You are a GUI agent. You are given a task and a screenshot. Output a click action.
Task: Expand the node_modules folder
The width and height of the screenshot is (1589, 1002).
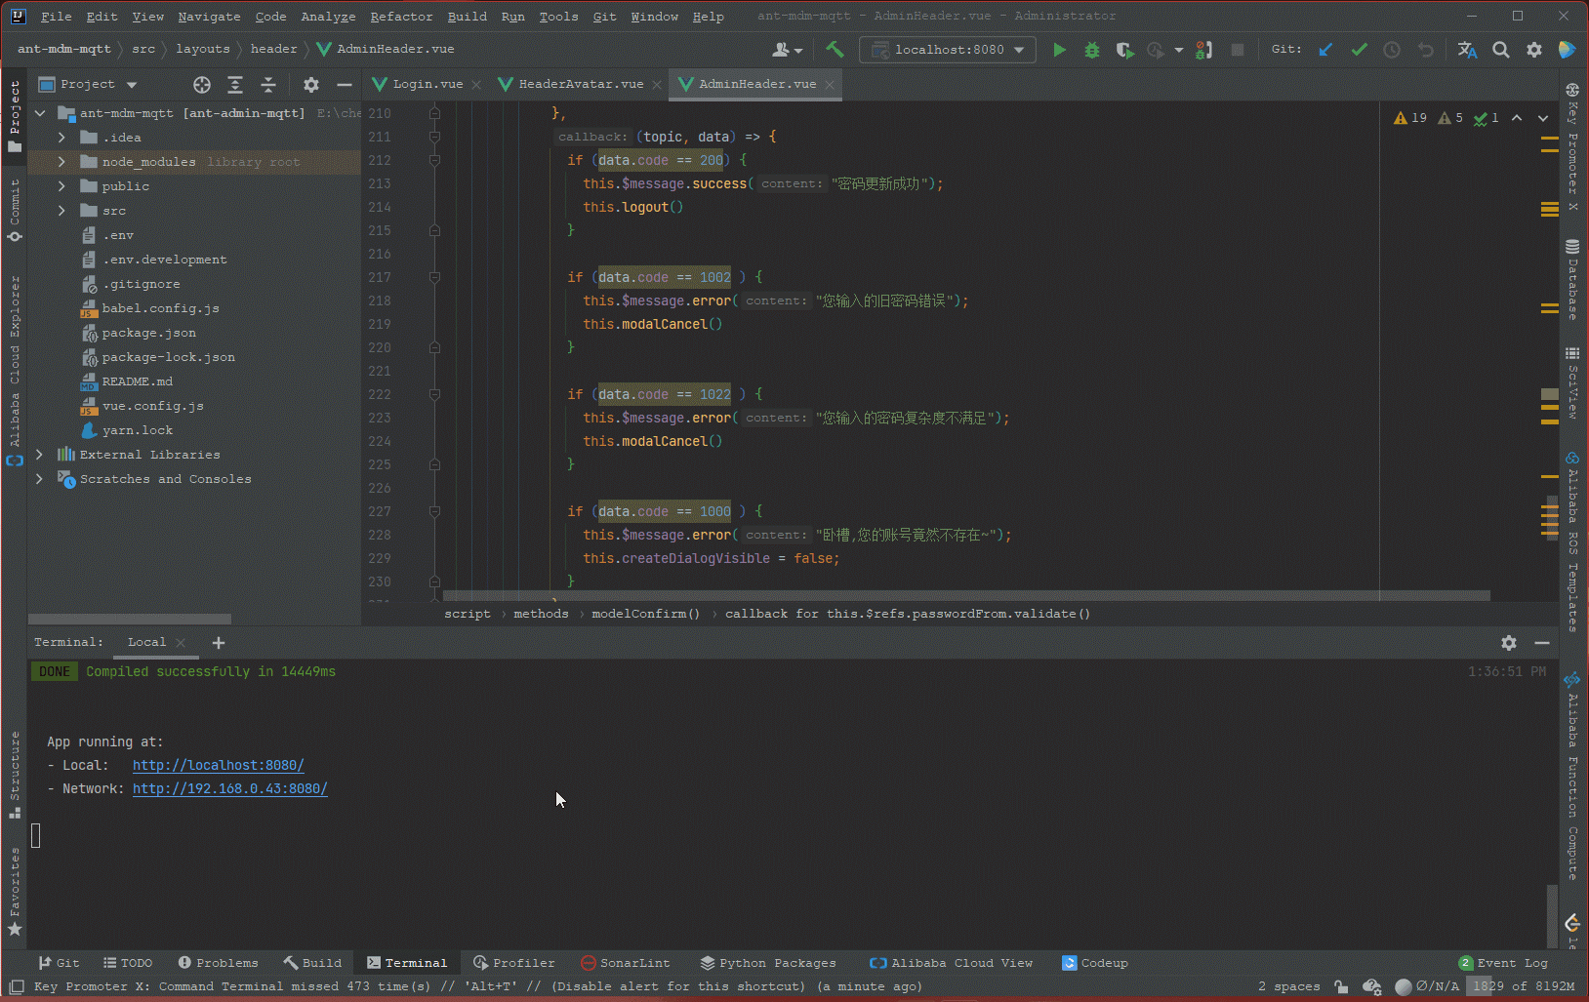coord(61,162)
